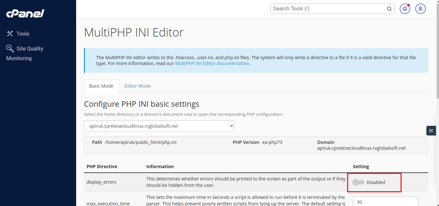The height and width of the screenshot is (206, 439).
Task: Expand the domain selection dropdown
Action: coord(159,126)
